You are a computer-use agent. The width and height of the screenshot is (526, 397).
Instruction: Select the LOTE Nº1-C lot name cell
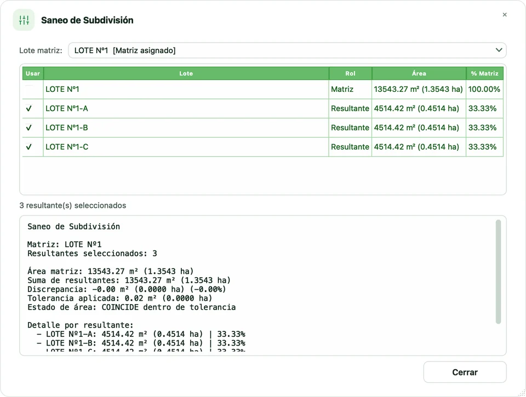click(x=186, y=147)
